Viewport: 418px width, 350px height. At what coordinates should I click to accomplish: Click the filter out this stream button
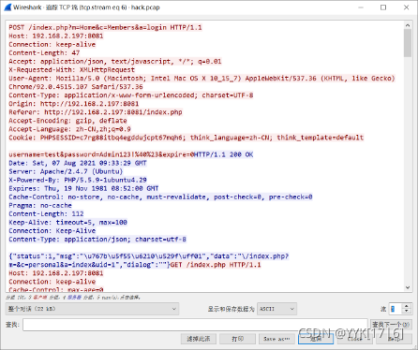point(199,339)
